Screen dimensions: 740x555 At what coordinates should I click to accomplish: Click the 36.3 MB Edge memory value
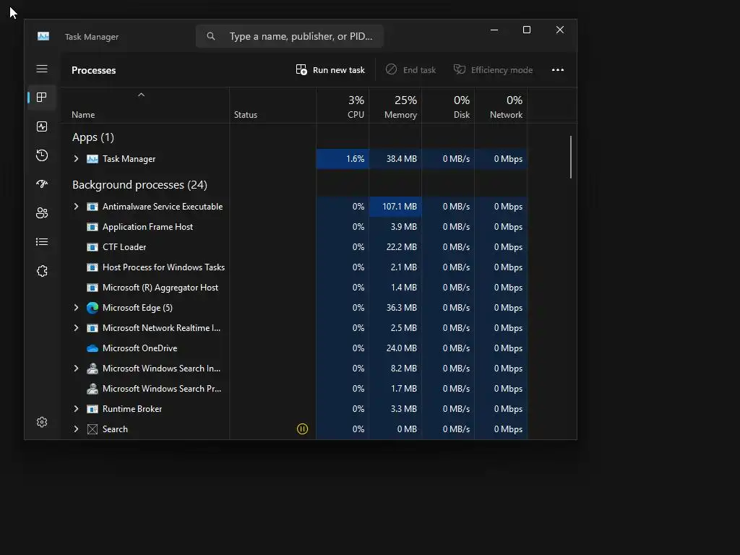click(x=402, y=308)
